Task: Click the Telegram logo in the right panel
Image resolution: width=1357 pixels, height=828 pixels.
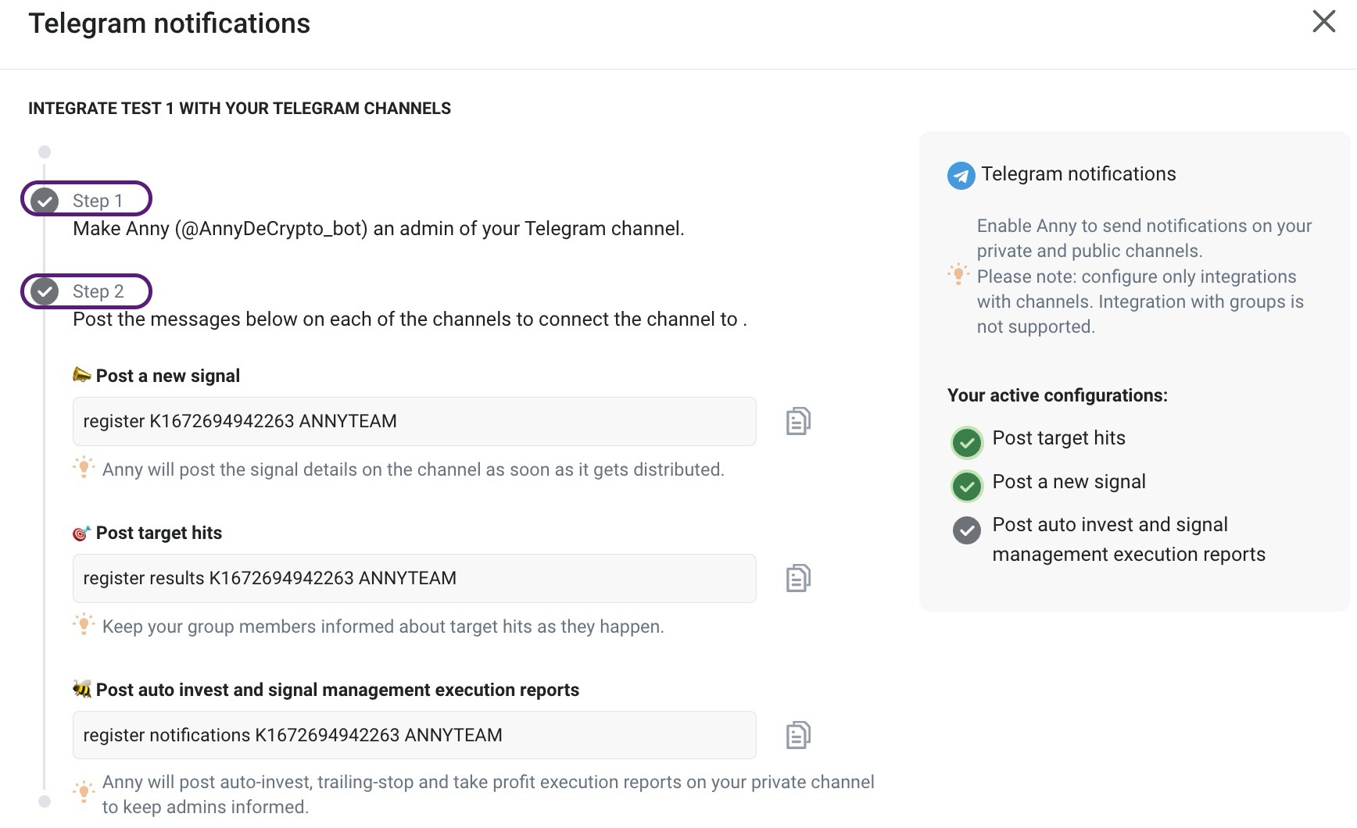Action: point(960,175)
